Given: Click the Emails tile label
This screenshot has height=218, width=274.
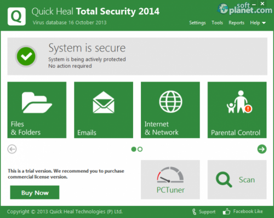Looking at the screenshot, I should coord(87,133).
